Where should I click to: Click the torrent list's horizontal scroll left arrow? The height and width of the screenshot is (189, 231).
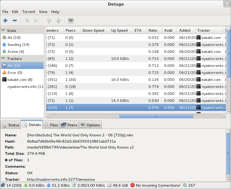coord(48,116)
